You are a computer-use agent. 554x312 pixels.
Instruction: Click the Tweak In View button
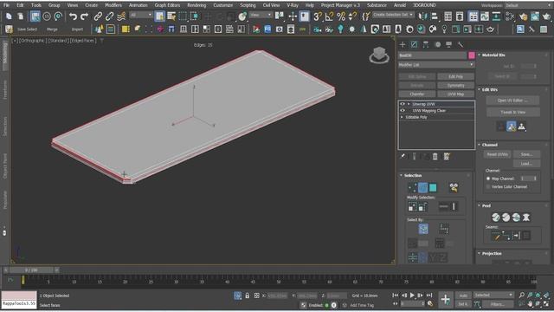[x=512, y=112]
